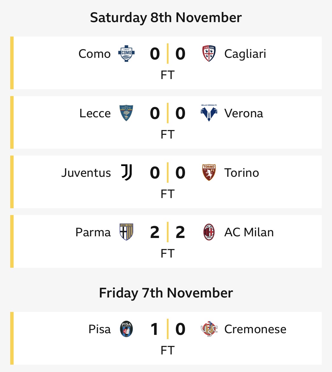Click the Friday 7th November heading
Viewport: 332px width, 372px height.
coord(166,293)
